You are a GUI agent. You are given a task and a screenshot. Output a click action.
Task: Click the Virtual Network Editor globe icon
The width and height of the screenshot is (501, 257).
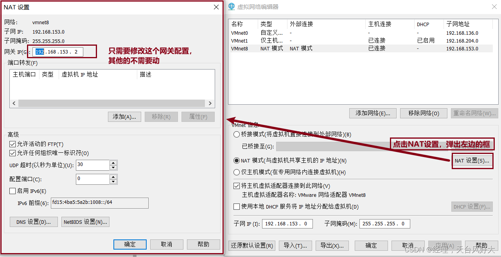click(232, 7)
